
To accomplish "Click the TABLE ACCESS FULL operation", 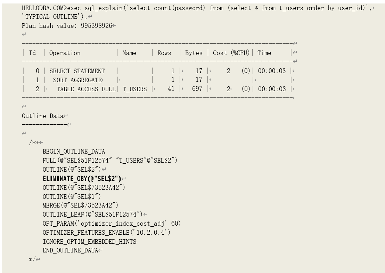I will tap(86, 89).
